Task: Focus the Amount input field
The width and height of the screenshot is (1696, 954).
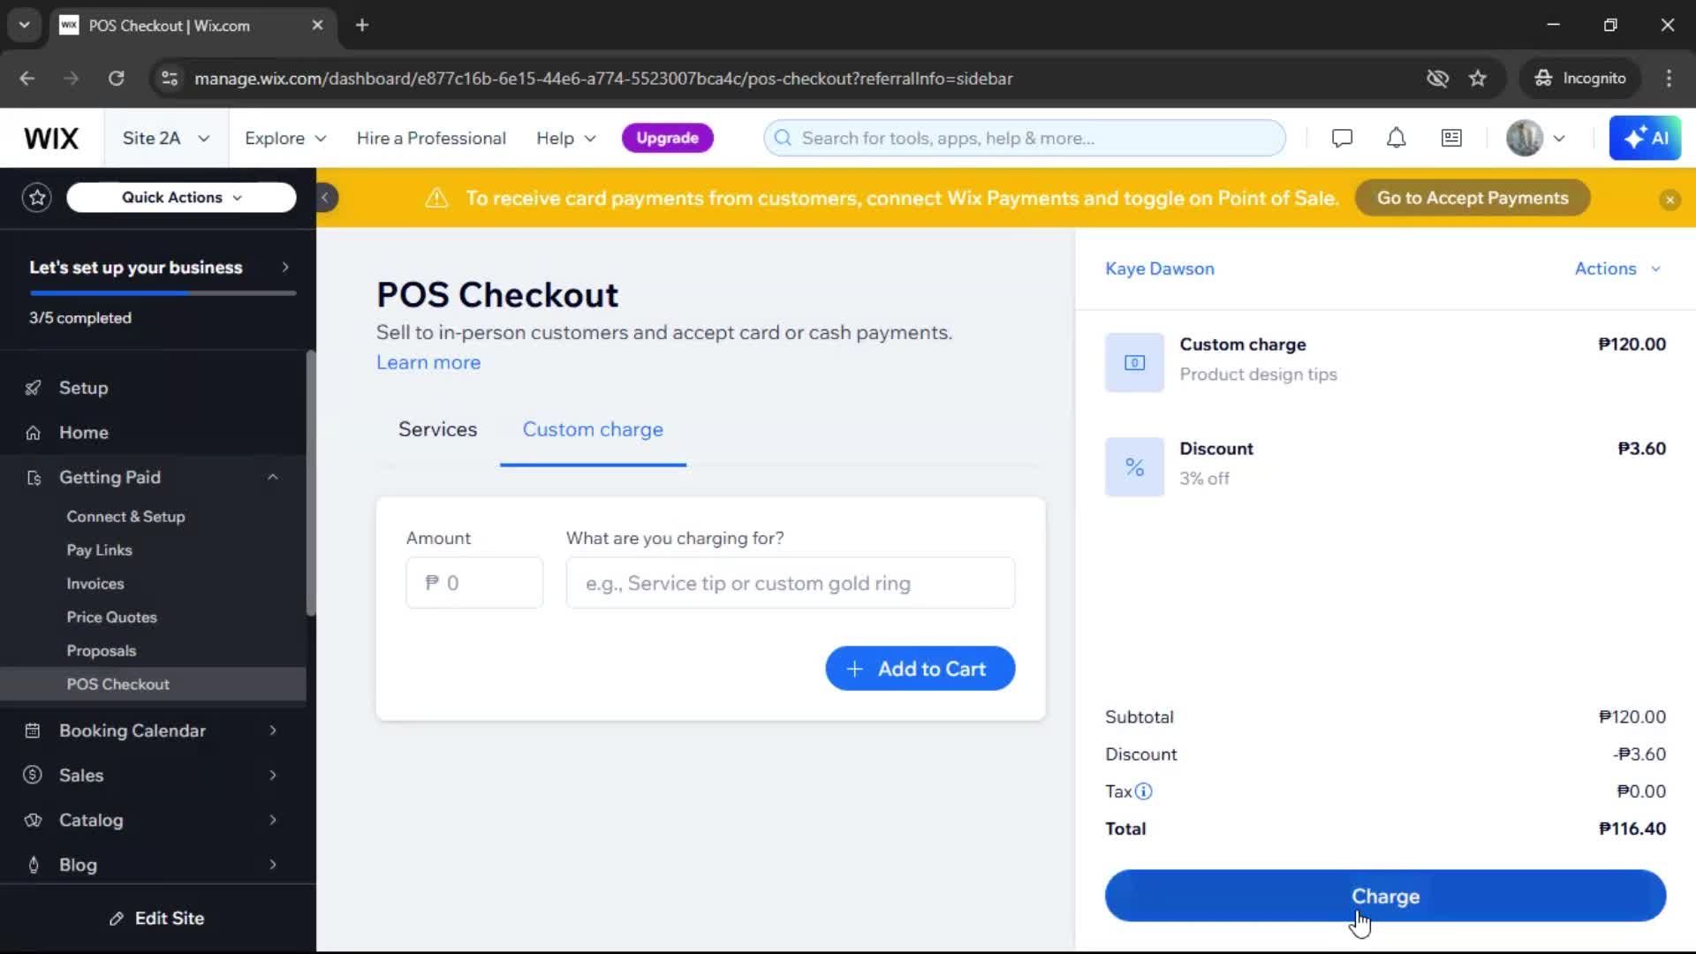Action: (474, 583)
